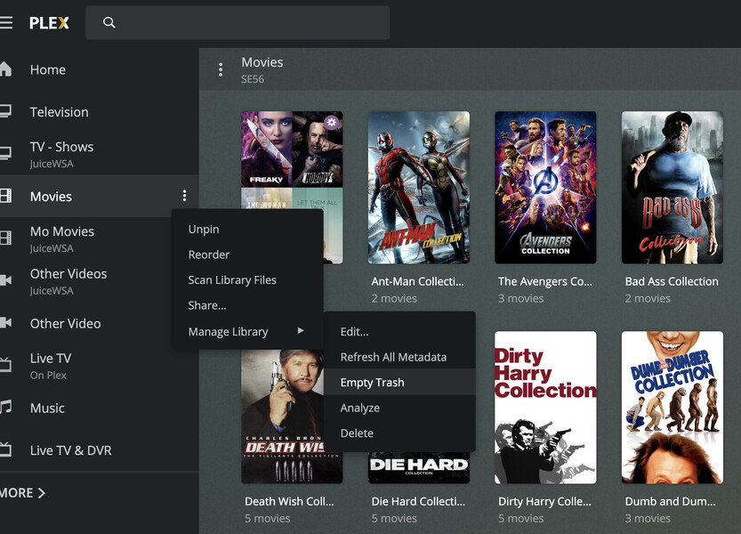Viewport: 741px width, 534px height.
Task: Select Share... menu entry
Action: tap(207, 305)
